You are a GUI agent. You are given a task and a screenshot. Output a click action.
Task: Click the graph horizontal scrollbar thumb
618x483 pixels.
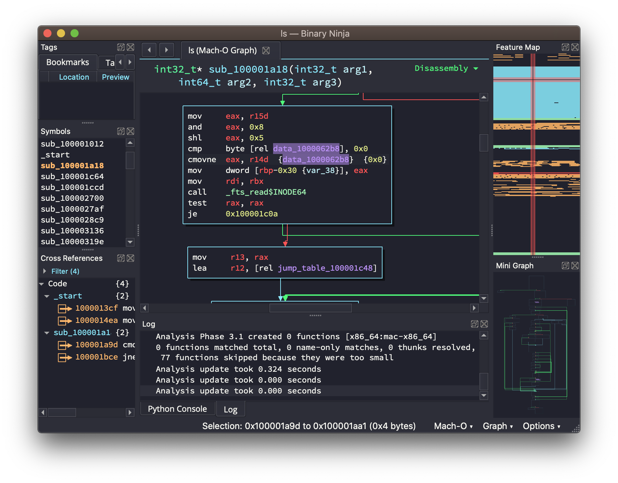point(310,308)
